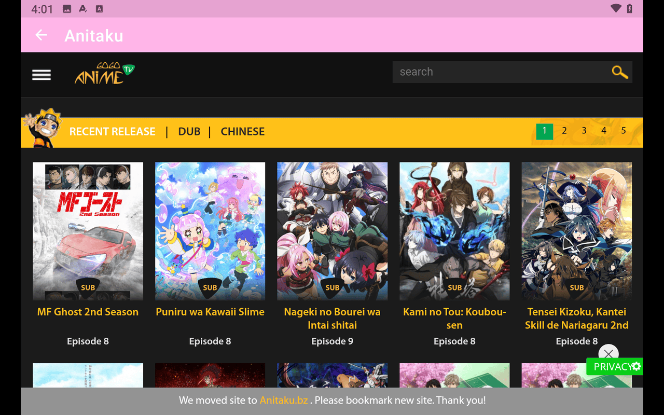
Task: Dismiss the moved-site notice with the X
Action: [x=608, y=353]
